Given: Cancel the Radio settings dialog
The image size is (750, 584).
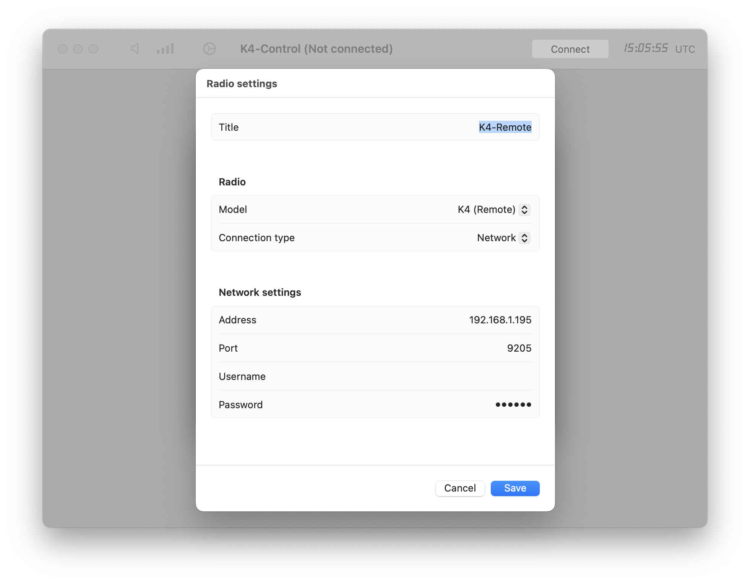Looking at the screenshot, I should [x=460, y=488].
